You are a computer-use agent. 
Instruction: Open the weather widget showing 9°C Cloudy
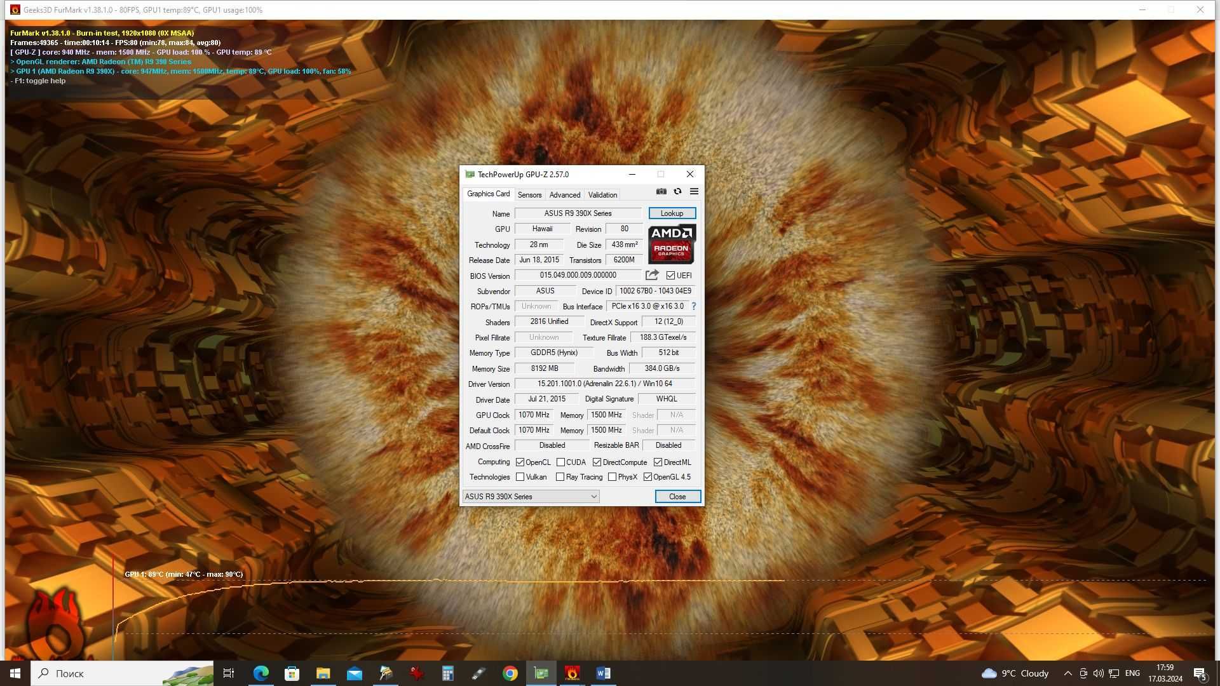(1015, 673)
